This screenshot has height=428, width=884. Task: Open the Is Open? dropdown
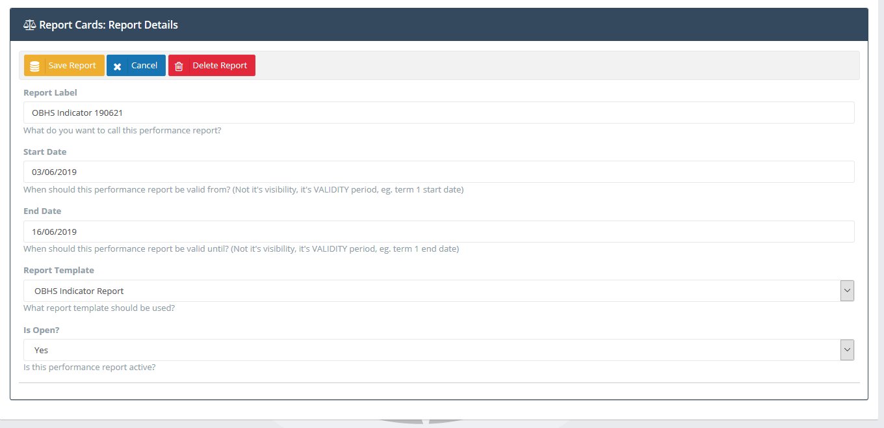coord(439,350)
